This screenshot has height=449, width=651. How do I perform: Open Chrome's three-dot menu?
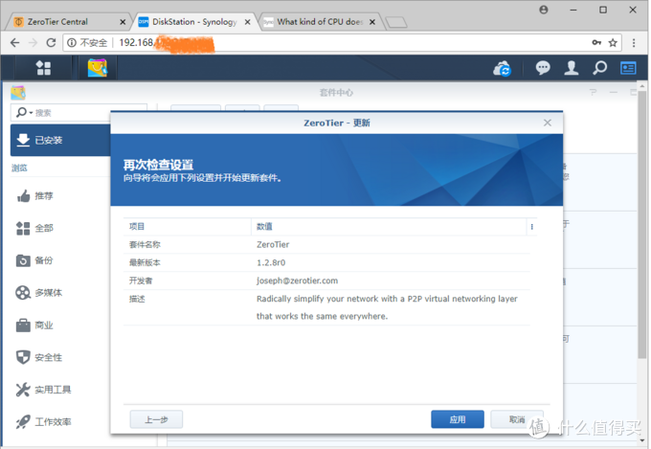coord(634,42)
